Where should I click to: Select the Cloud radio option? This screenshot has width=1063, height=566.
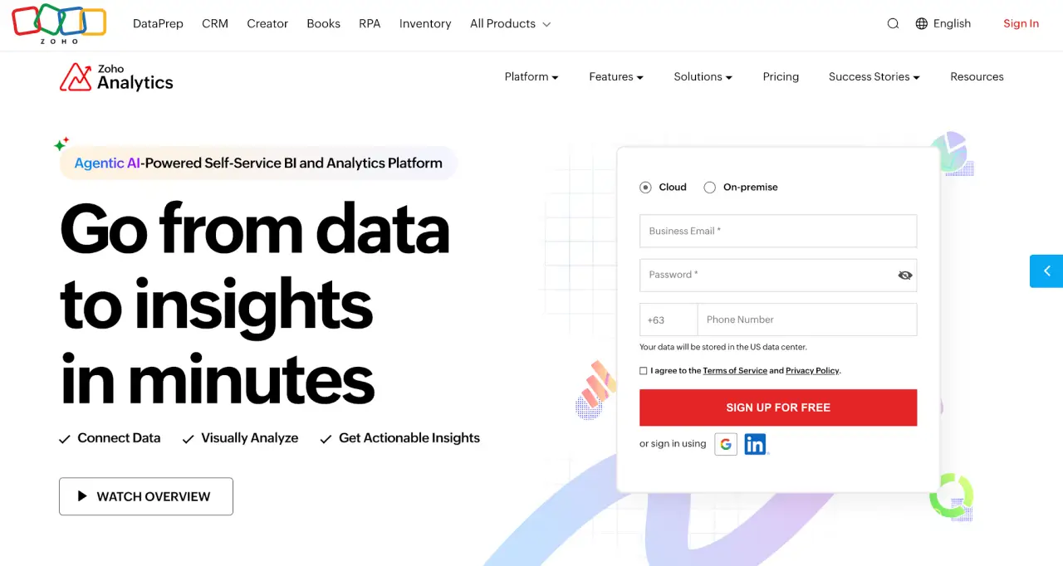645,188
